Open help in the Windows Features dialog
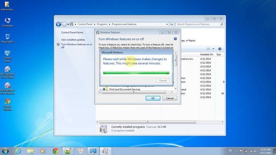Image resolution: width=276 pixels, height=155 pixels. tap(176, 39)
